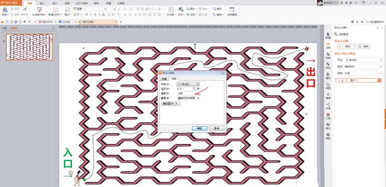
Task: Open the Animation sidebar icon
Action: [328, 45]
